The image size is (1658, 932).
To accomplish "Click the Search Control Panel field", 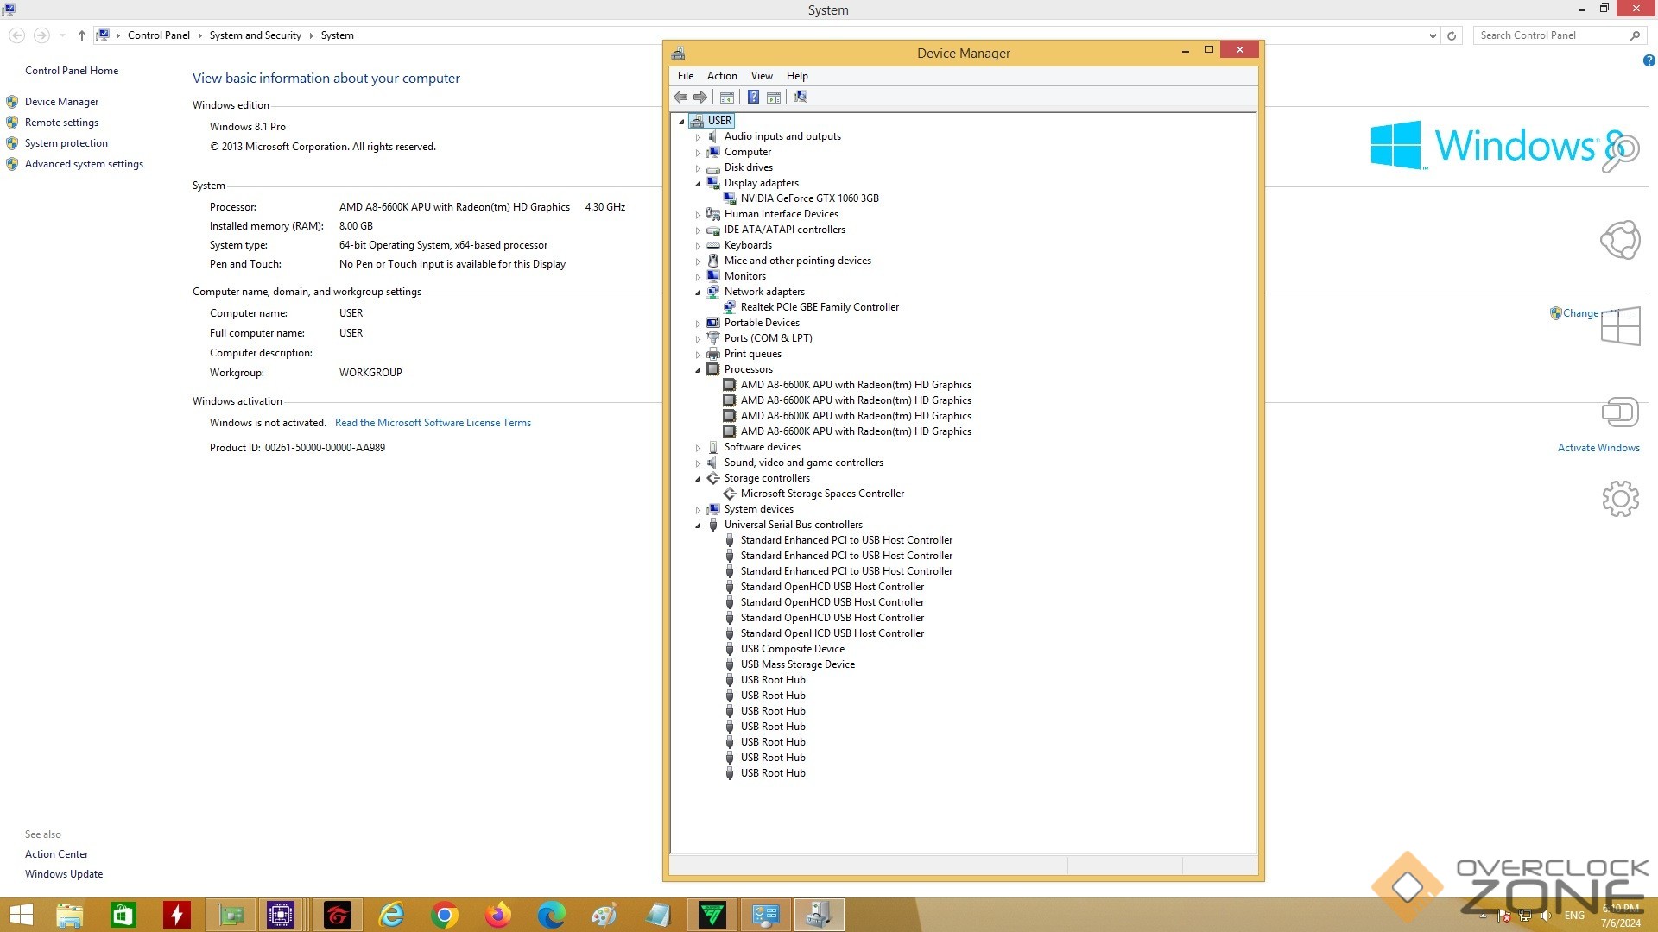I will tap(1550, 35).
